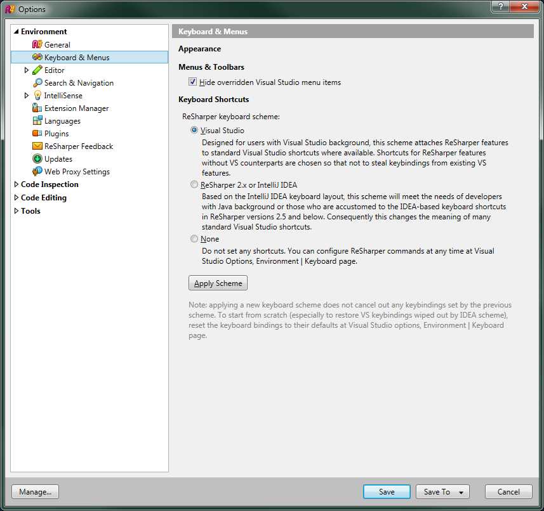544x511 pixels.
Task: Select the Updates globe icon
Action: click(x=38, y=158)
